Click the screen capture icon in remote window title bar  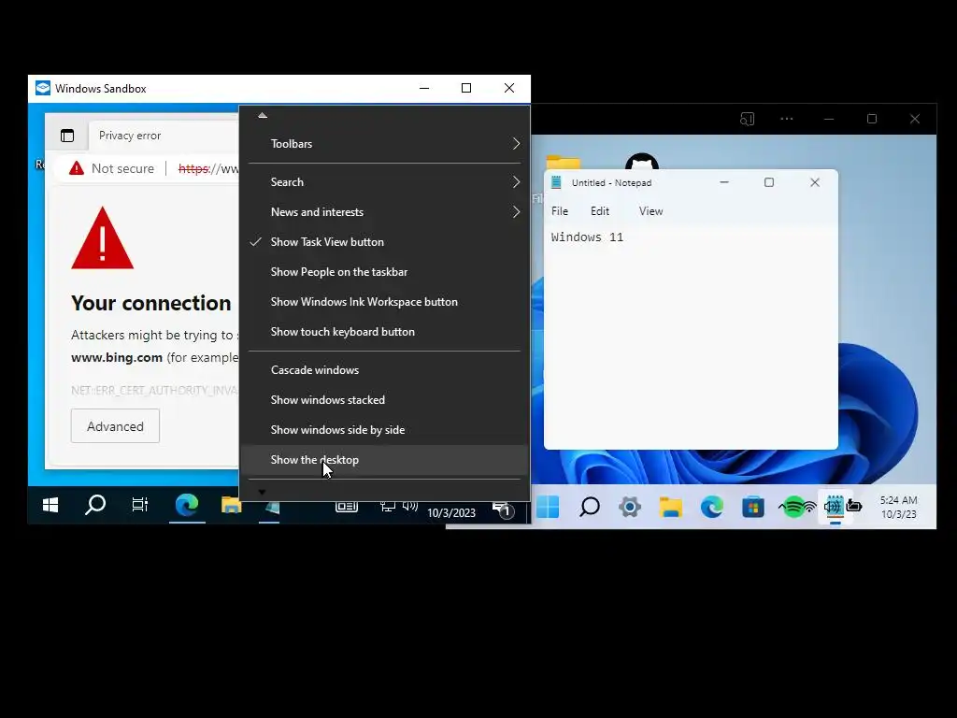747,119
